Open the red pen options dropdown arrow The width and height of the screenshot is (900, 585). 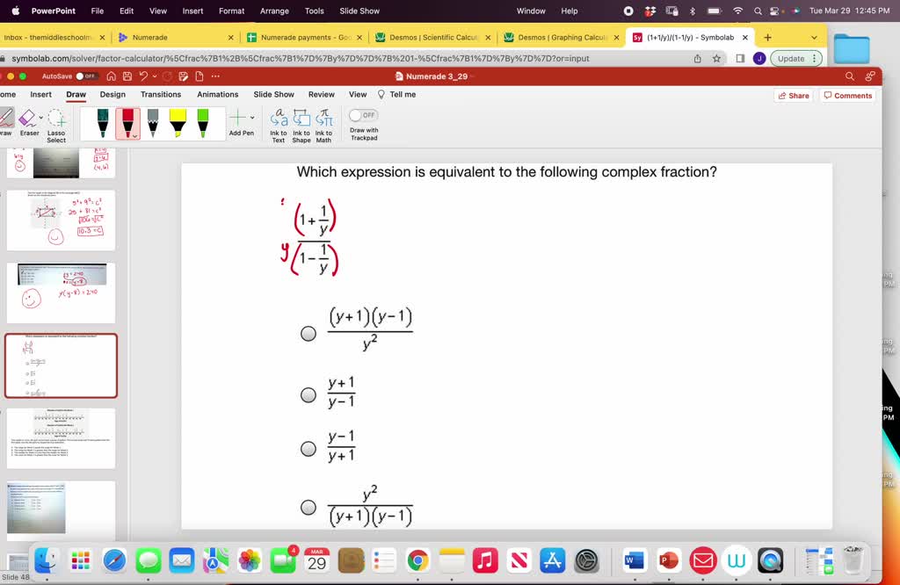click(x=135, y=136)
